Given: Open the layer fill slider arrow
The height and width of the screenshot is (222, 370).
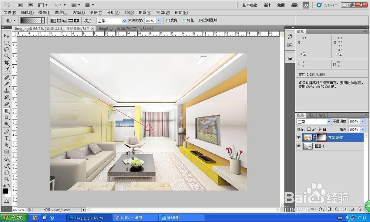Looking at the screenshot, I should pos(363,129).
